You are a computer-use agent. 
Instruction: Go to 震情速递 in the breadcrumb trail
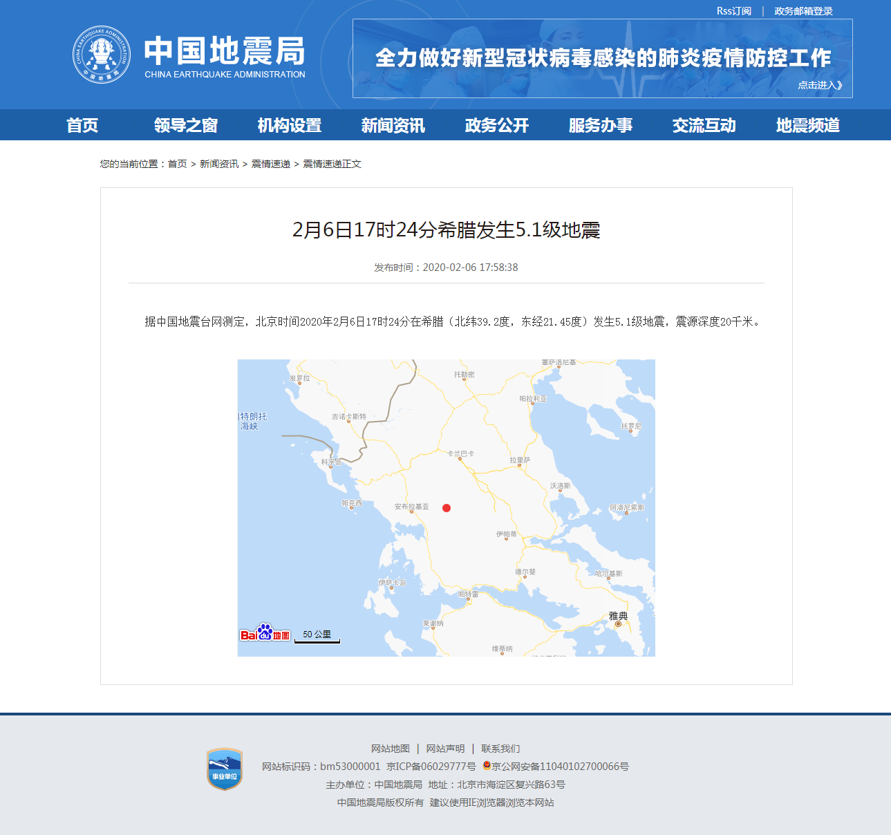[270, 164]
